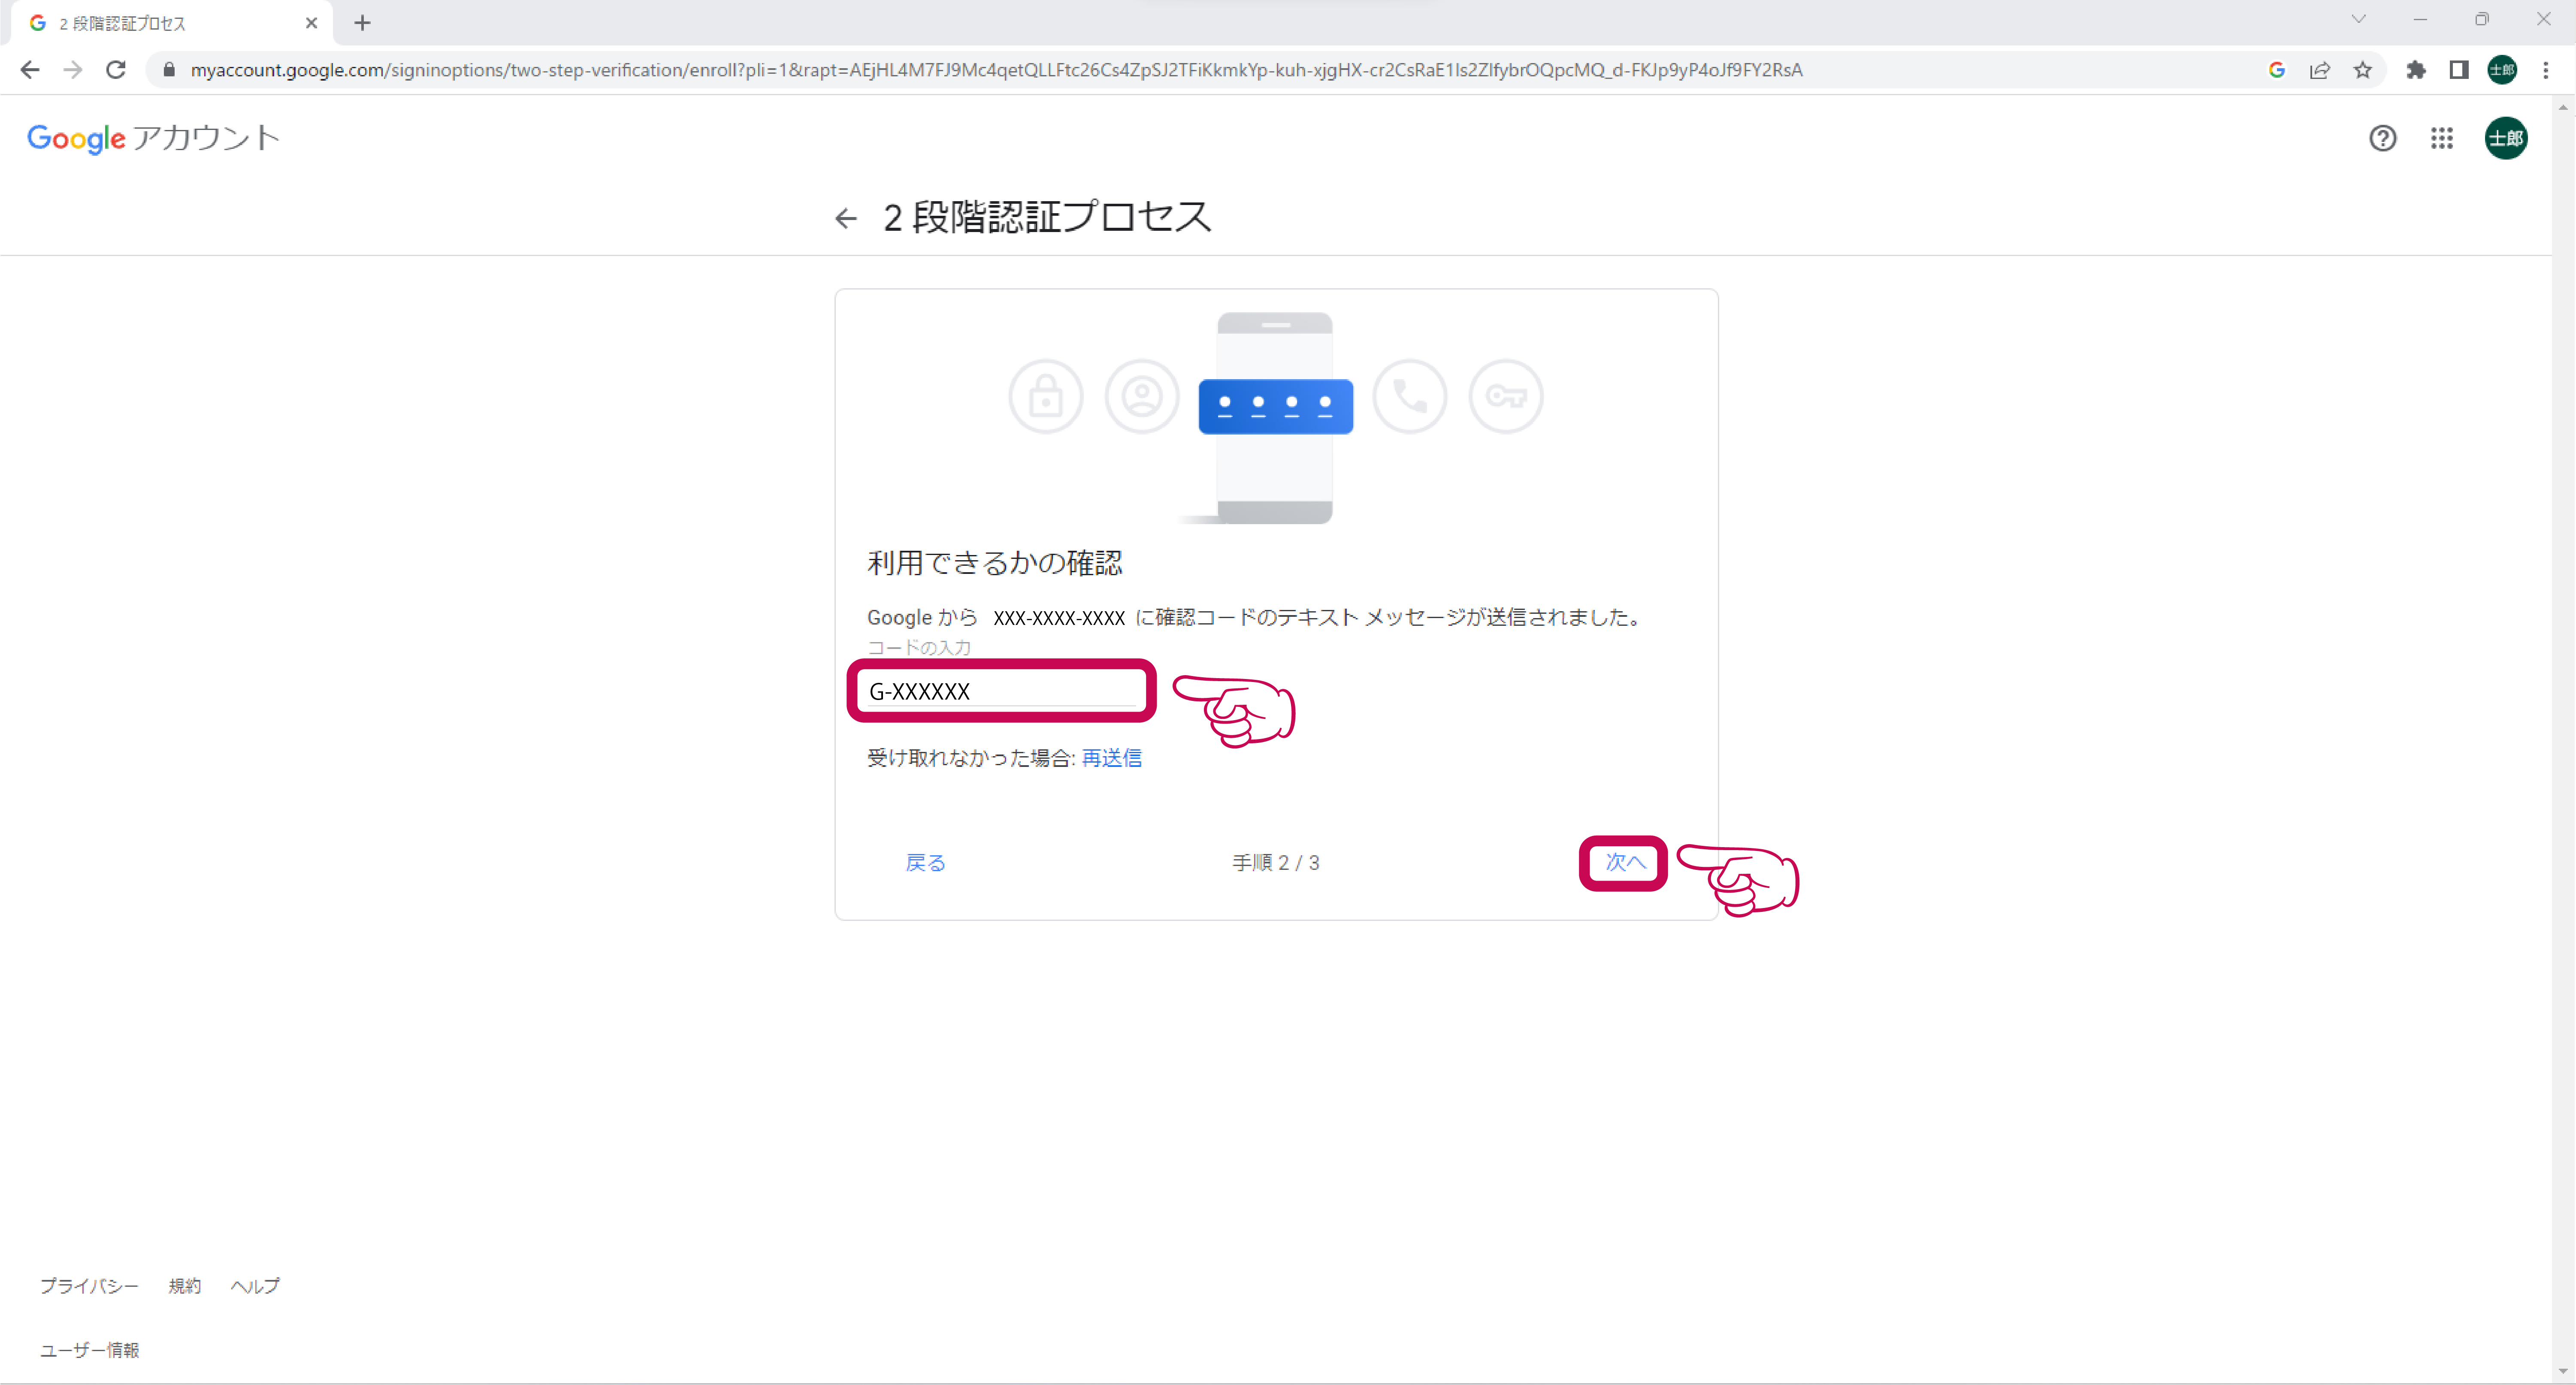Click the 戻る back button
This screenshot has width=2576, height=1385.
pyautogui.click(x=925, y=862)
